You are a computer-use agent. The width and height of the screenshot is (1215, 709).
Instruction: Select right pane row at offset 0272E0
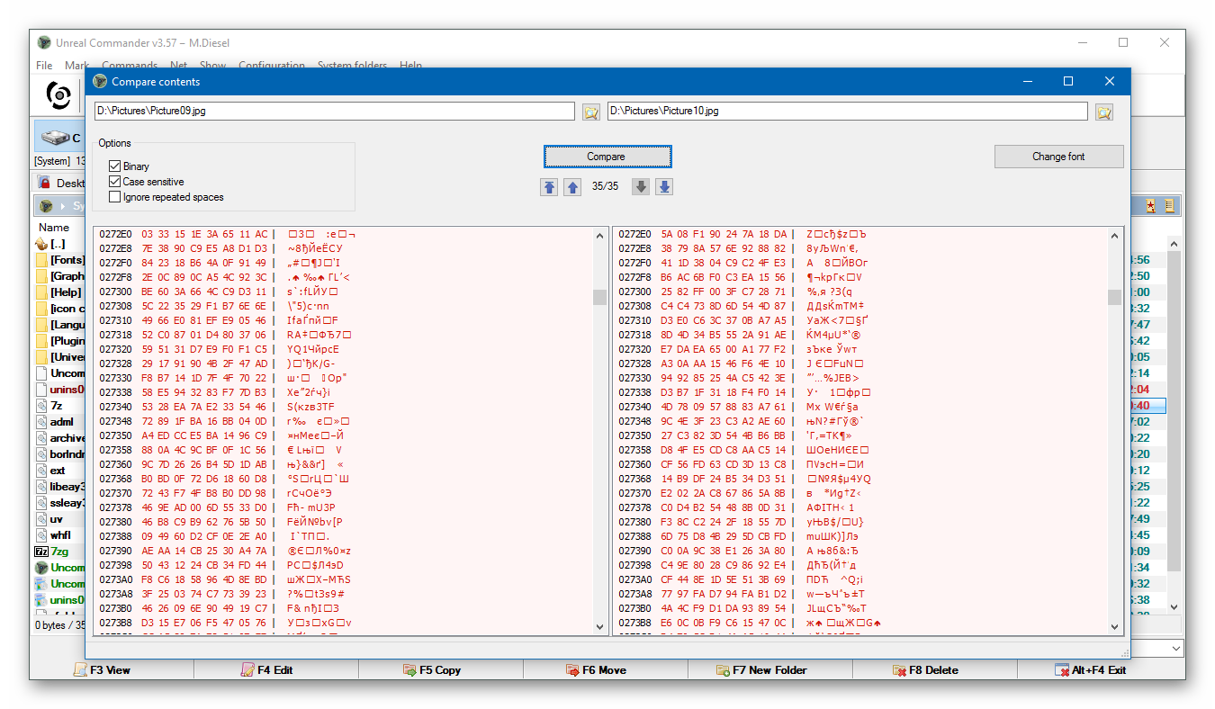[x=861, y=234]
